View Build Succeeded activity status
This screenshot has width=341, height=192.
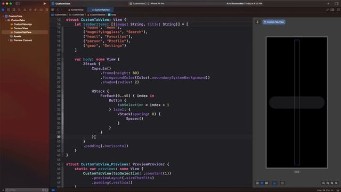[x=244, y=4]
